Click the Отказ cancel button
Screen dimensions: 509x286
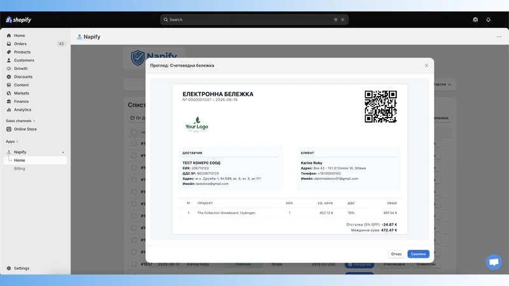(x=396, y=254)
